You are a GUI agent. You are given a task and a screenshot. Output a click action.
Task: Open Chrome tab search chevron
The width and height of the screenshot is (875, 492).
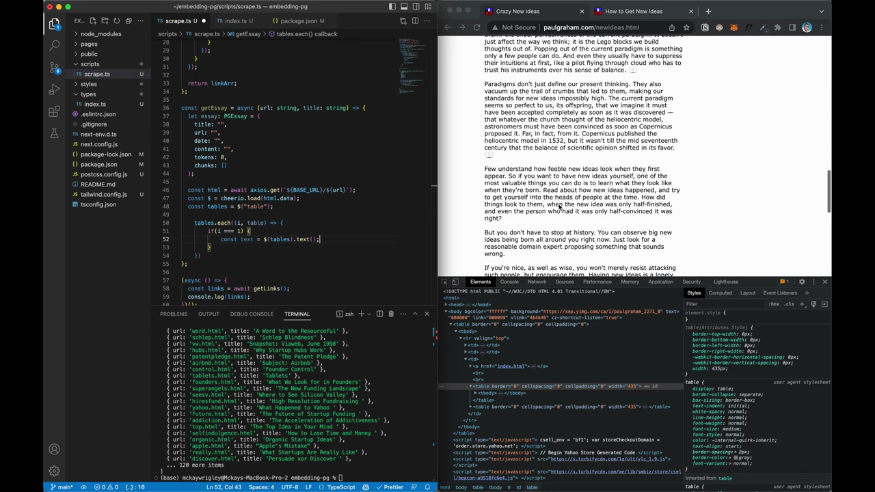pyautogui.click(x=821, y=11)
